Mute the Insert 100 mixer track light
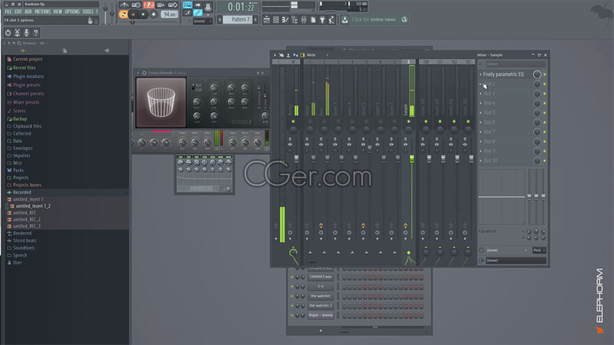614x345 pixels. pyautogui.click(x=426, y=122)
